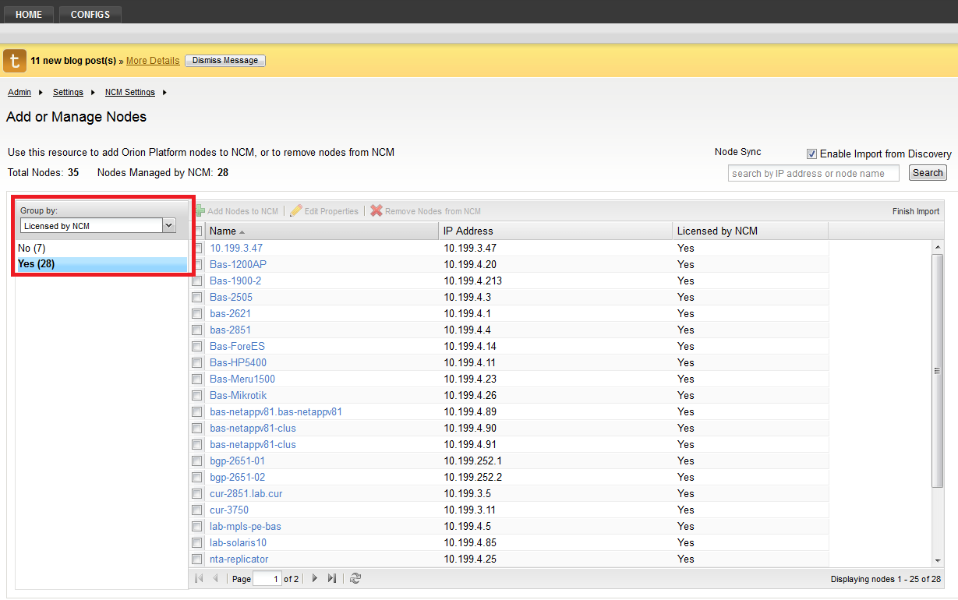This screenshot has height=600, width=958.
Task: Click the search by IP address field
Action: pyautogui.click(x=813, y=173)
